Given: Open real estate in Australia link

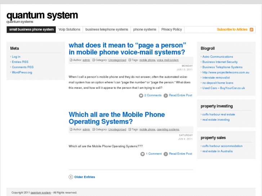Looking at the screenshot, I should [217, 151].
